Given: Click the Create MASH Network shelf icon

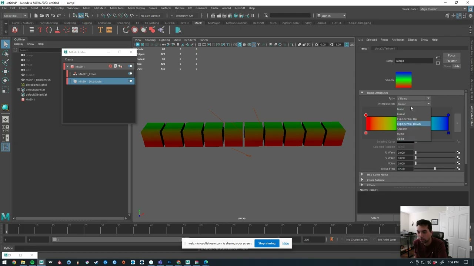Looking at the screenshot, I should [x=15, y=30].
